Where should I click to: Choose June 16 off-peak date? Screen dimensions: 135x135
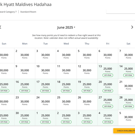tap(25, 87)
